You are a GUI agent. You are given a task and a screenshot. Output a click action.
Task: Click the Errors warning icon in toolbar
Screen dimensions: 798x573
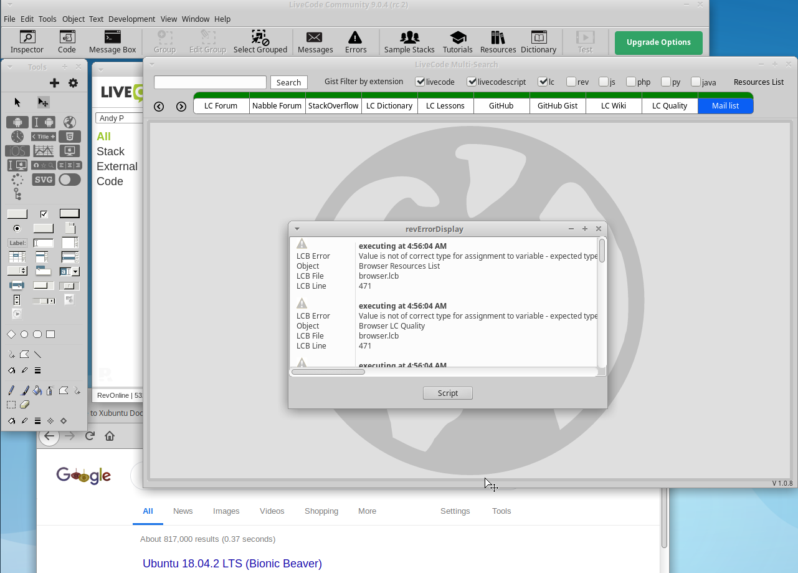356,42
